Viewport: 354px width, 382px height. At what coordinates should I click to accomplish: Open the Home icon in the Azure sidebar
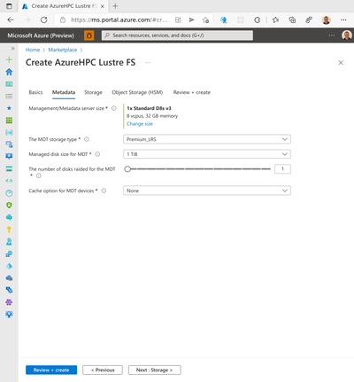[x=9, y=72]
